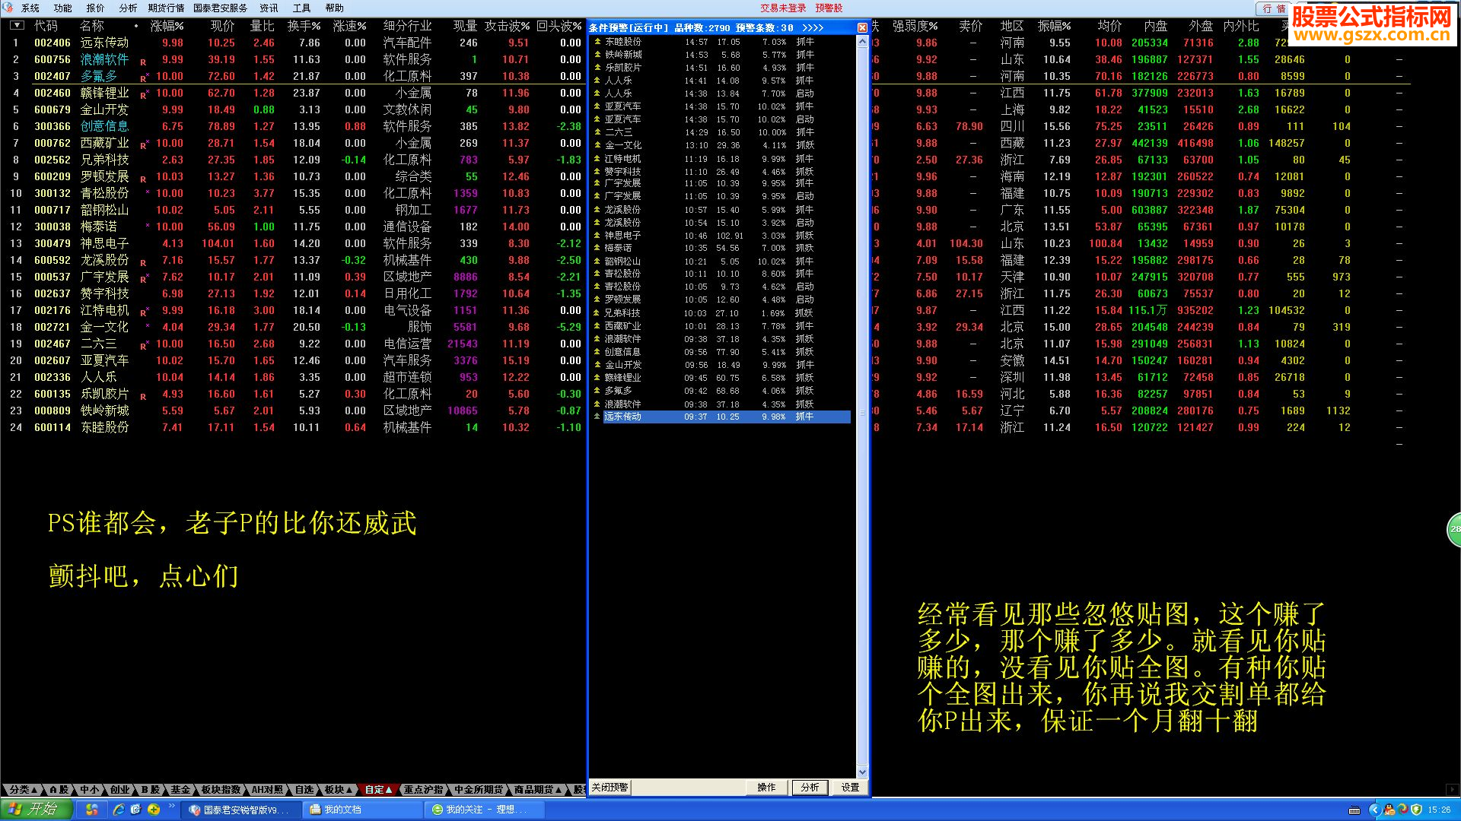Select stock row 600756 浪潮软件
Viewport: 1461px width, 821px height.
[x=293, y=59]
